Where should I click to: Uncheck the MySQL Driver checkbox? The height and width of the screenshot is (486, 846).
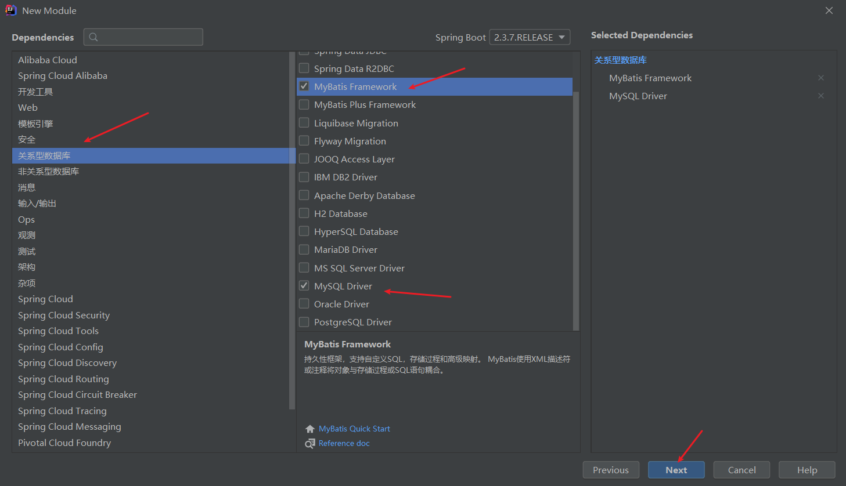(304, 286)
